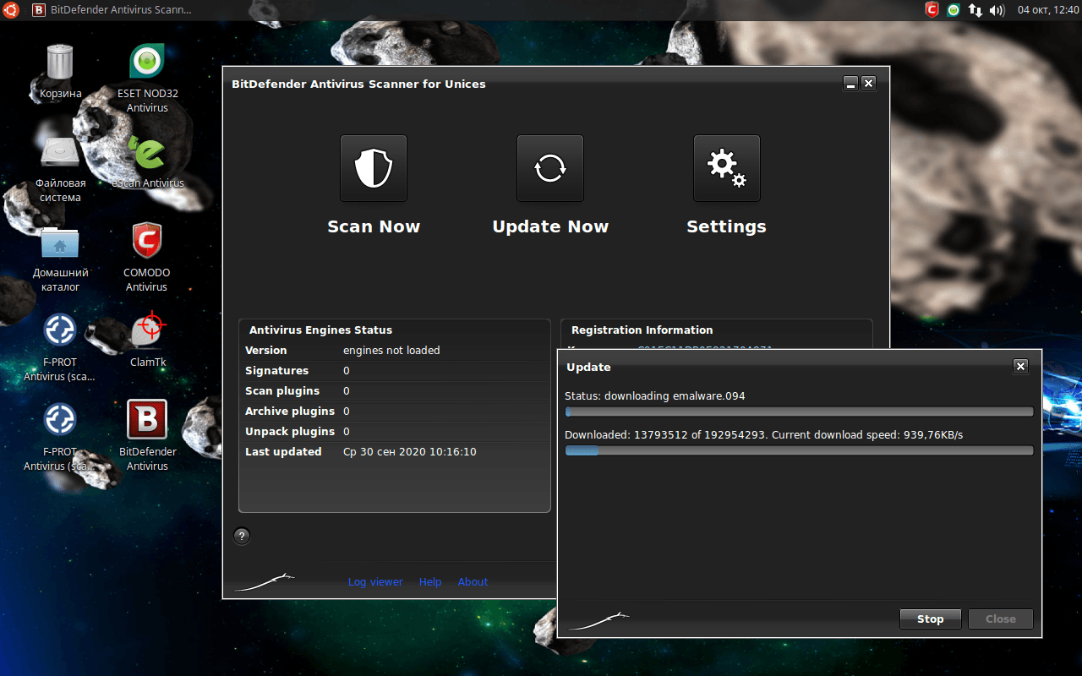Click the BitDefender Antivirus Scann... taskbar button

[112, 10]
